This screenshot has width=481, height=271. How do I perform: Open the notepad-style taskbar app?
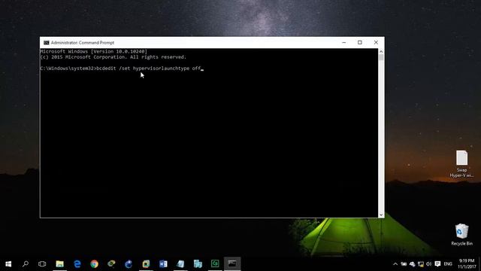(x=180, y=263)
